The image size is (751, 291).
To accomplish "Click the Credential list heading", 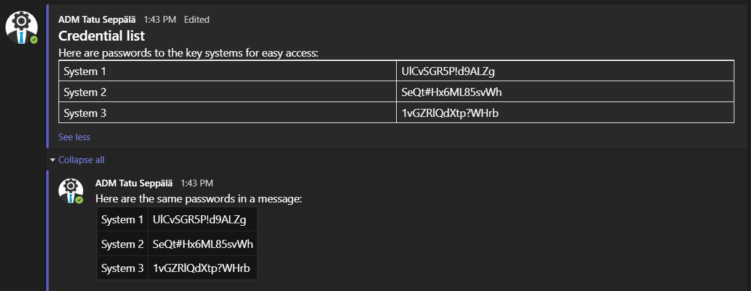I will click(x=102, y=36).
